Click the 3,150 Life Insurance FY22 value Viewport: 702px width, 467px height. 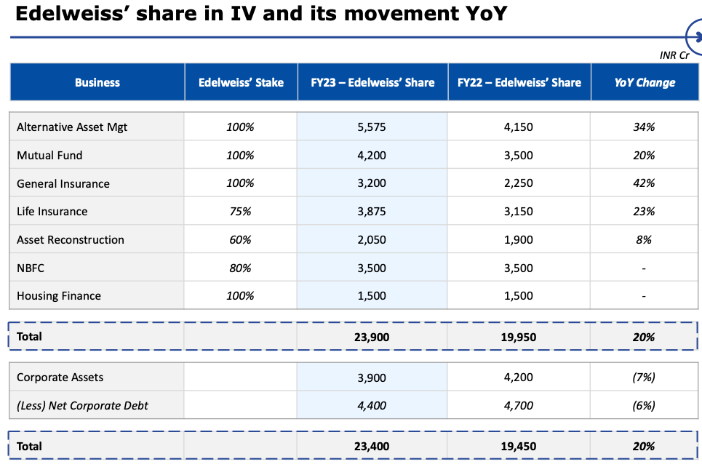coord(519,212)
